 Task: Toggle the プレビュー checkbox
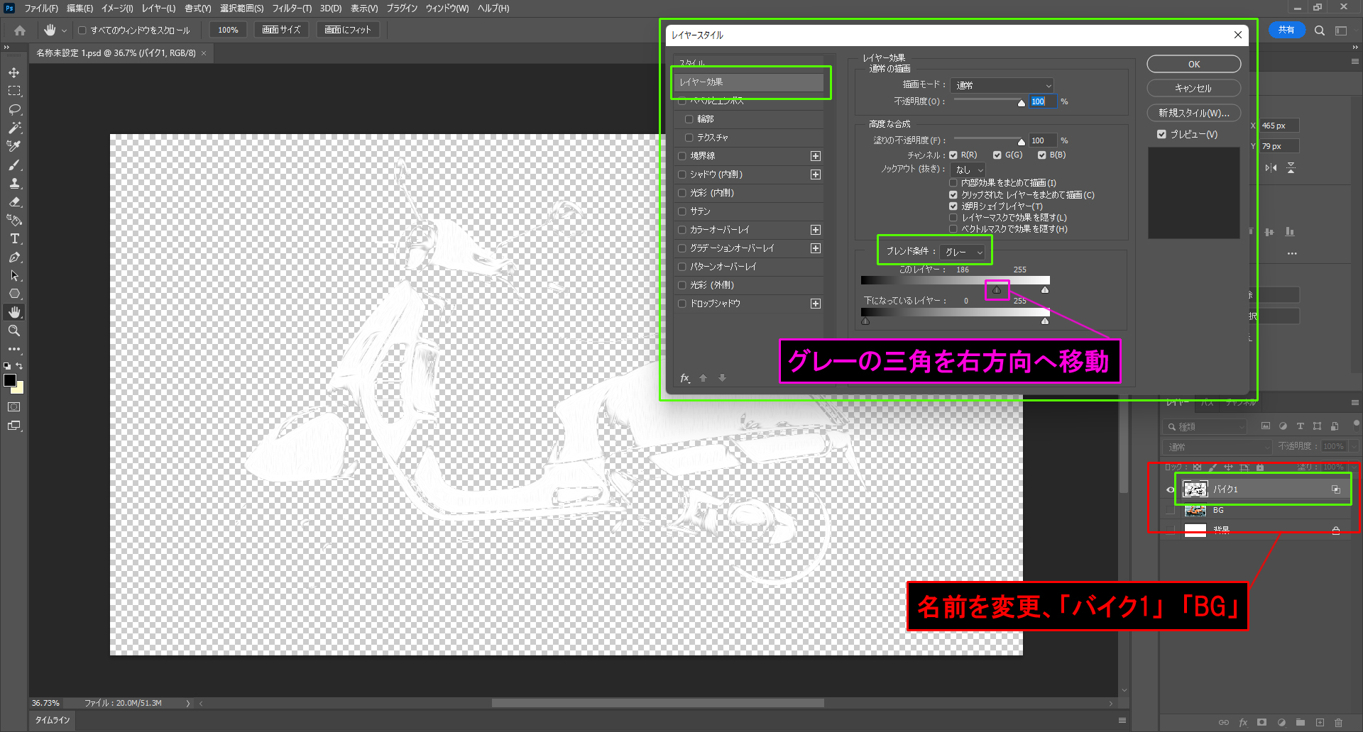pyautogui.click(x=1161, y=134)
